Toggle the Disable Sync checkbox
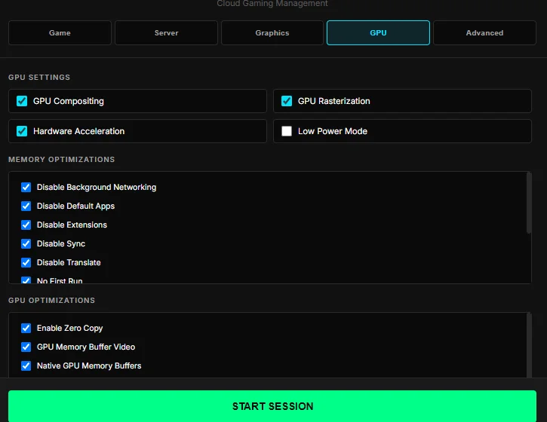 coord(26,243)
